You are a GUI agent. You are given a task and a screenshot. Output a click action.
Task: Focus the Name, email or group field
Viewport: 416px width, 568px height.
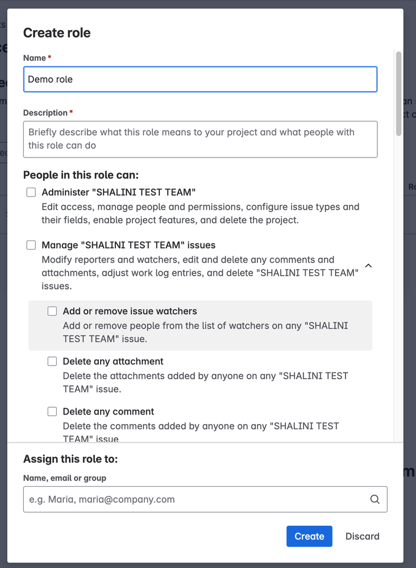pos(205,499)
